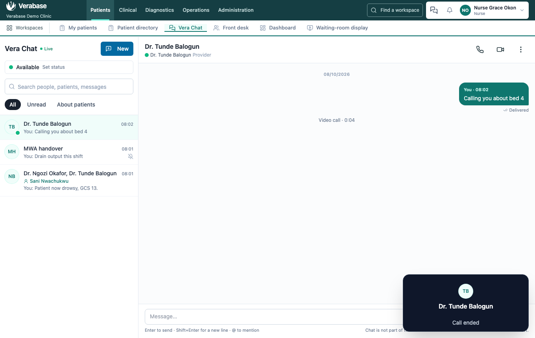Viewport: 535px width, 338px height.
Task: Open the Workspaces grid
Action: [x=25, y=28]
